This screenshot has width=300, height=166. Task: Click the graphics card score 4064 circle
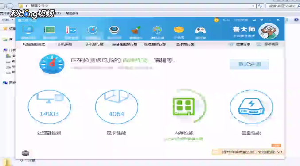click(x=117, y=107)
